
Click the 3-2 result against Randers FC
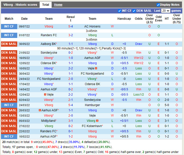pos(71,35)
